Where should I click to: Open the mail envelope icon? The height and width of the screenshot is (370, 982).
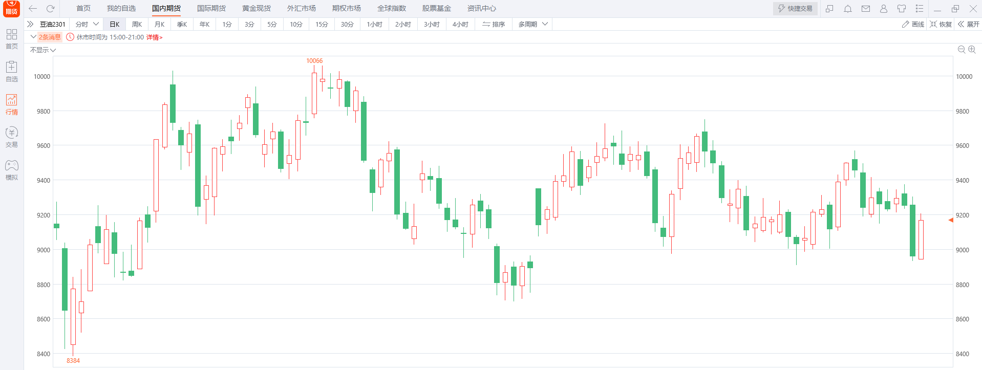click(866, 9)
